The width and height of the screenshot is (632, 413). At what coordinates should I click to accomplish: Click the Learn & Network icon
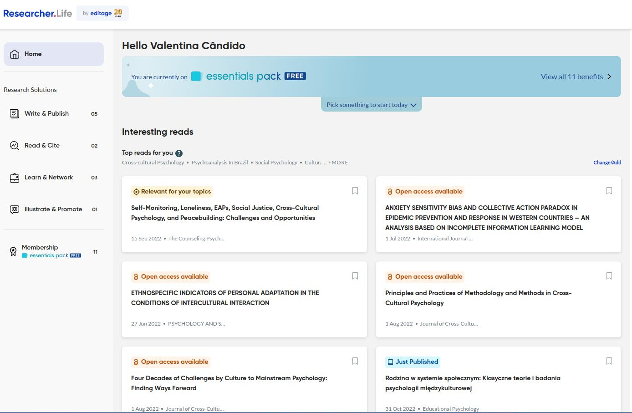(15, 178)
